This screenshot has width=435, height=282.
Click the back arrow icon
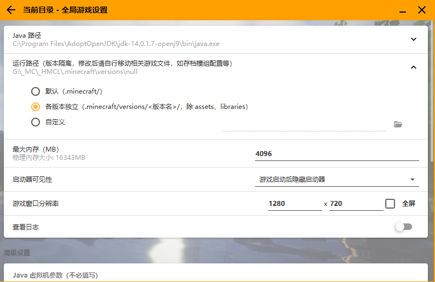11,10
